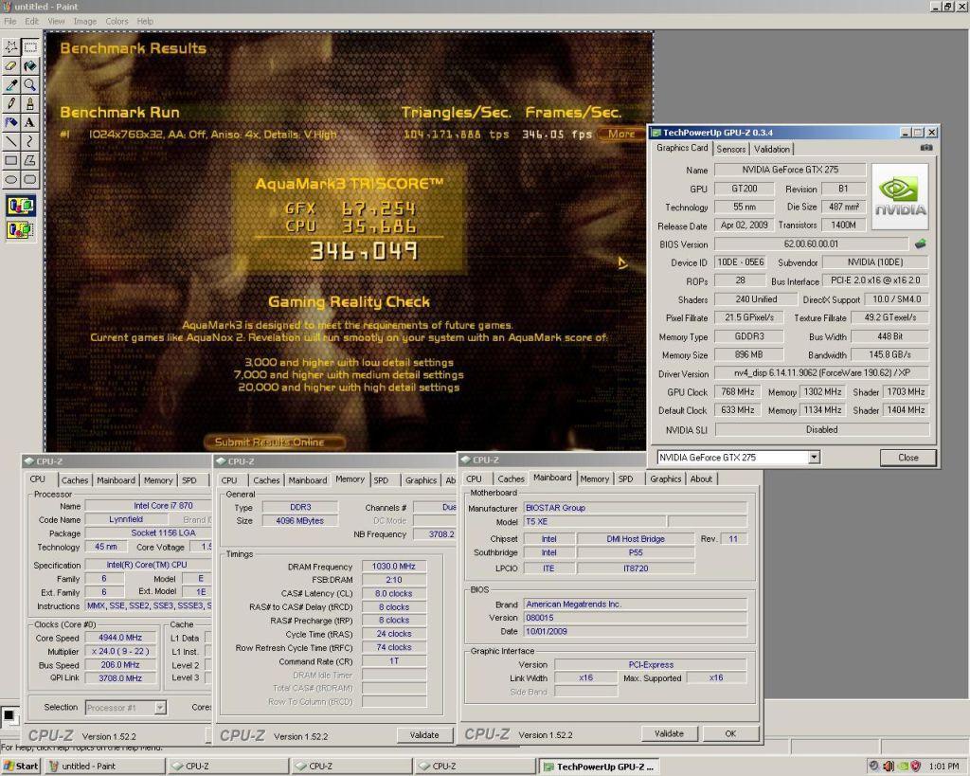Select the Pick Color eyedropper tool
The image size is (970, 776).
click(x=11, y=84)
